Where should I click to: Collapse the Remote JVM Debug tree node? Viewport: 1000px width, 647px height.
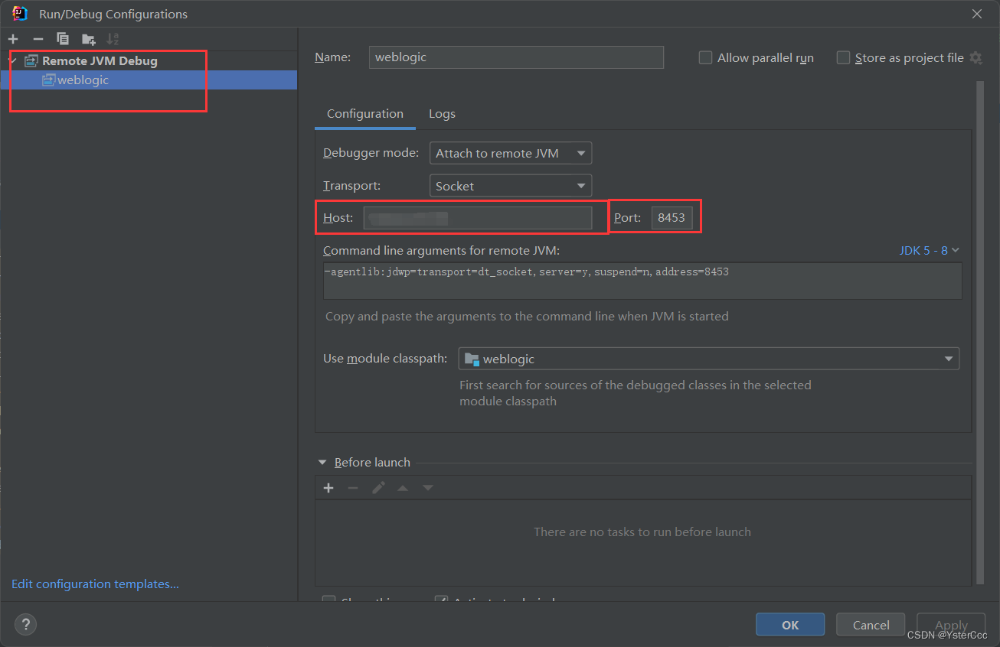coord(13,60)
